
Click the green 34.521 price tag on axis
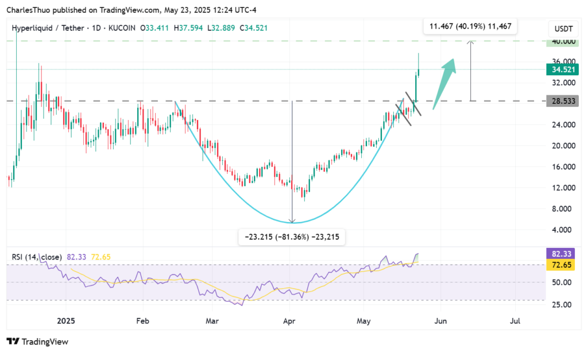click(x=561, y=69)
